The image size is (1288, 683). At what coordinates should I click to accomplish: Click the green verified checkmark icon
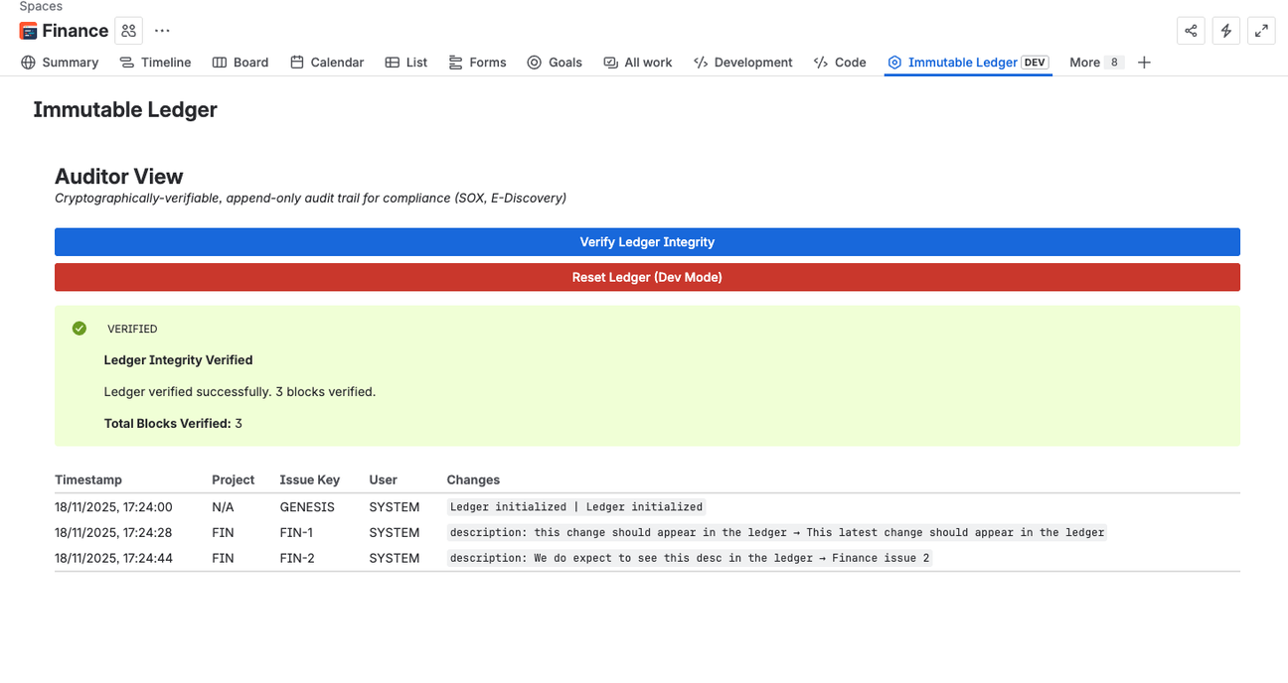tap(79, 328)
